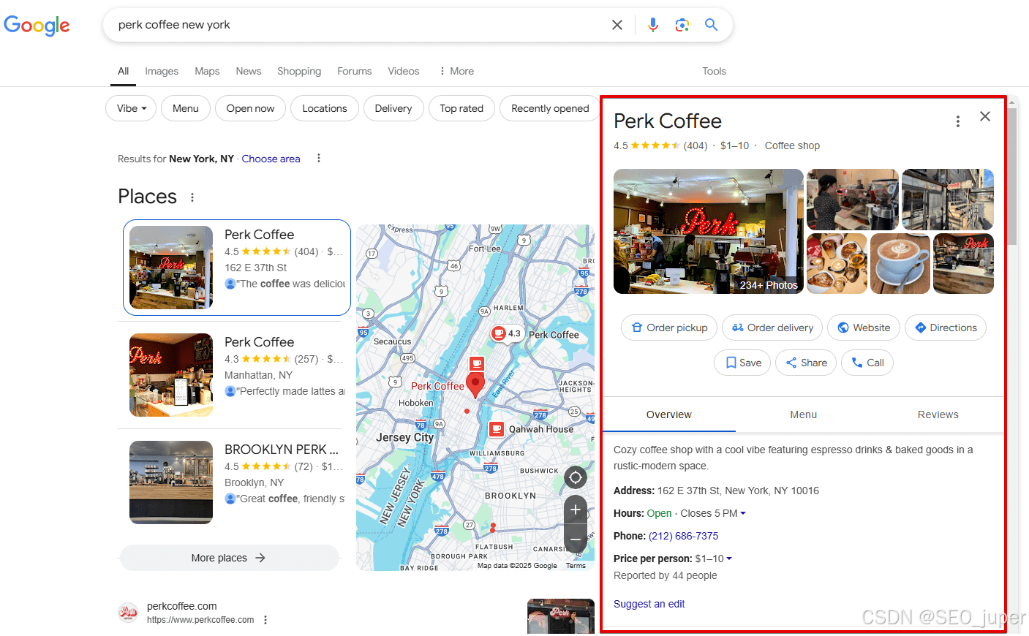
Task: Open three-dot menu next to Places heading
Action: coord(192,197)
